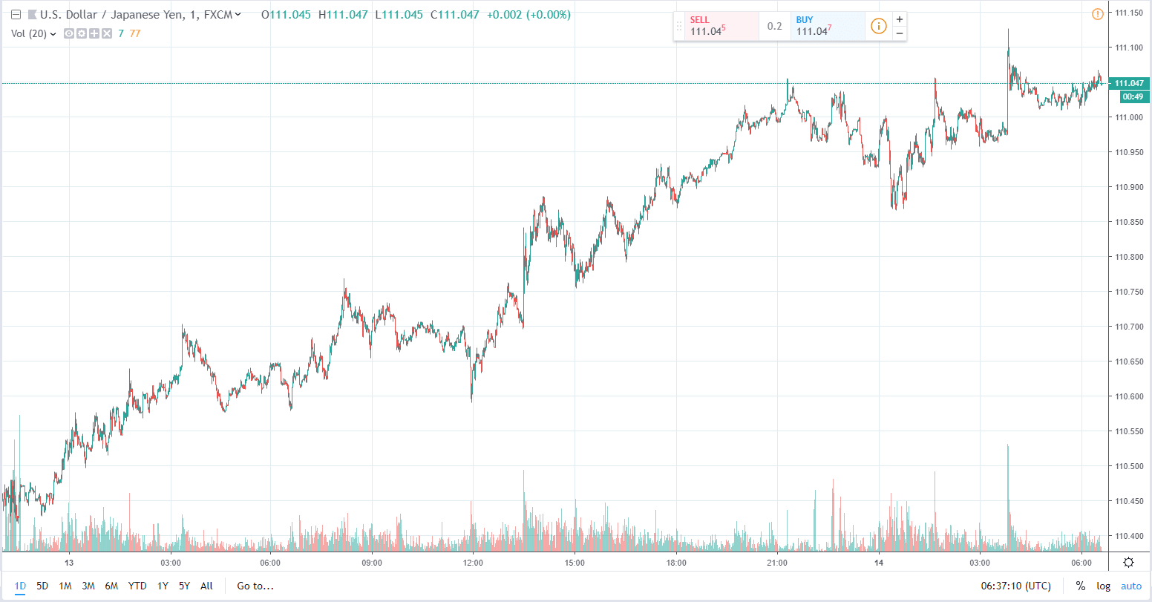Select the 5D time range
Screen dimensions: 1152x602
pos(42,586)
